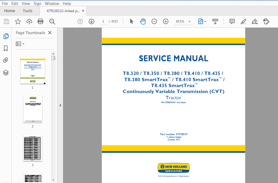Go to previous page arrow

coord(80,21)
